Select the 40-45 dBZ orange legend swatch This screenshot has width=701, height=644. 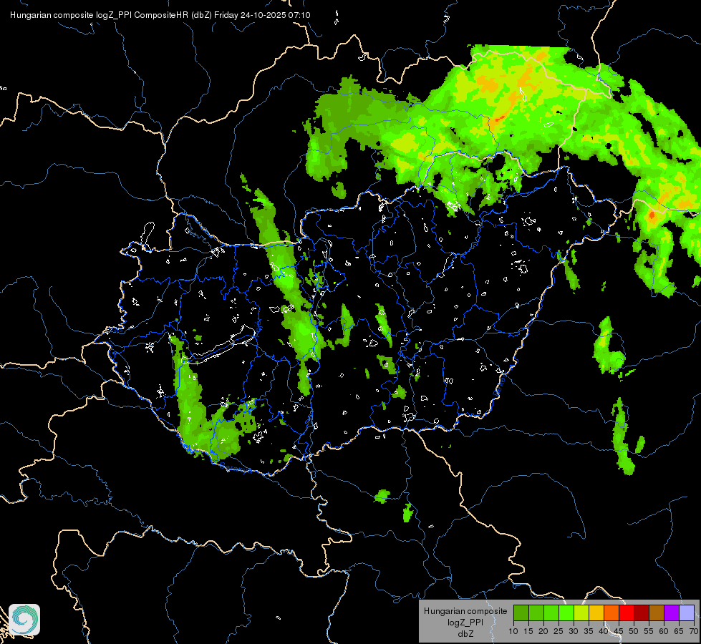(611, 613)
